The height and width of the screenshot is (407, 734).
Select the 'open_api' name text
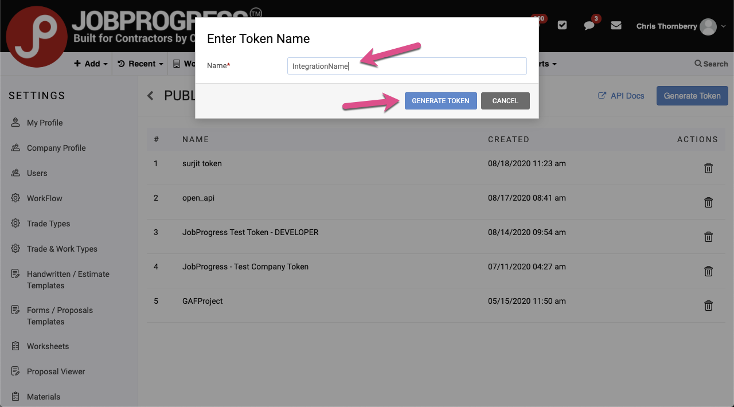(x=198, y=198)
